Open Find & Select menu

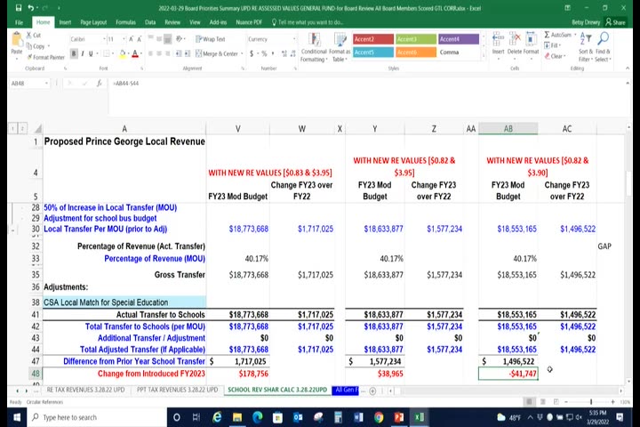603,47
